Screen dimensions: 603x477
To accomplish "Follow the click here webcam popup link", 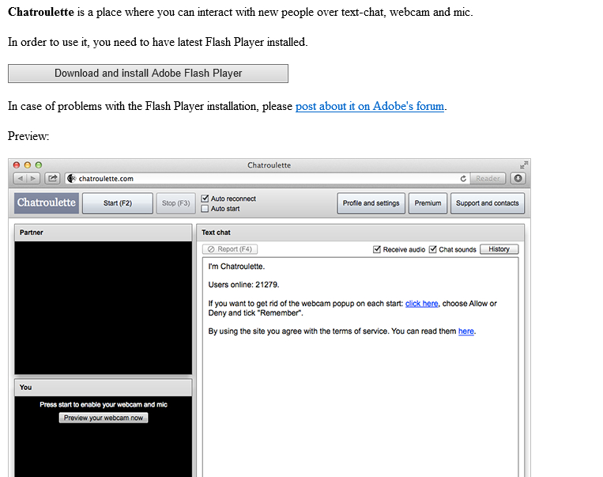I will (421, 304).
